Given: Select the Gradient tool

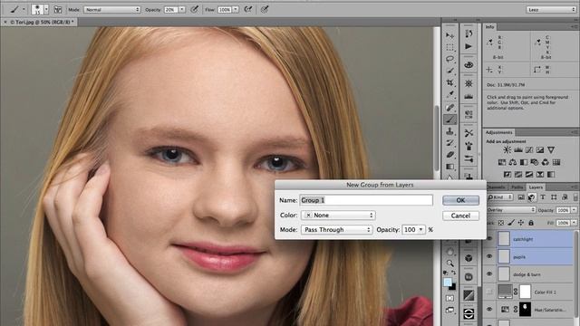Looking at the screenshot, I should click(449, 167).
